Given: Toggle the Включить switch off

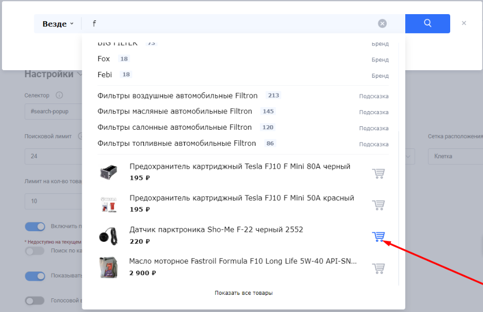Looking at the screenshot, I should click(35, 226).
